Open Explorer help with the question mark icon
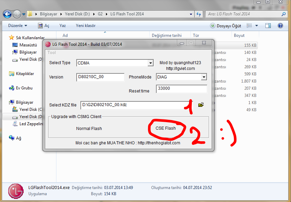Screen dimensions: 291x202 click(280, 26)
